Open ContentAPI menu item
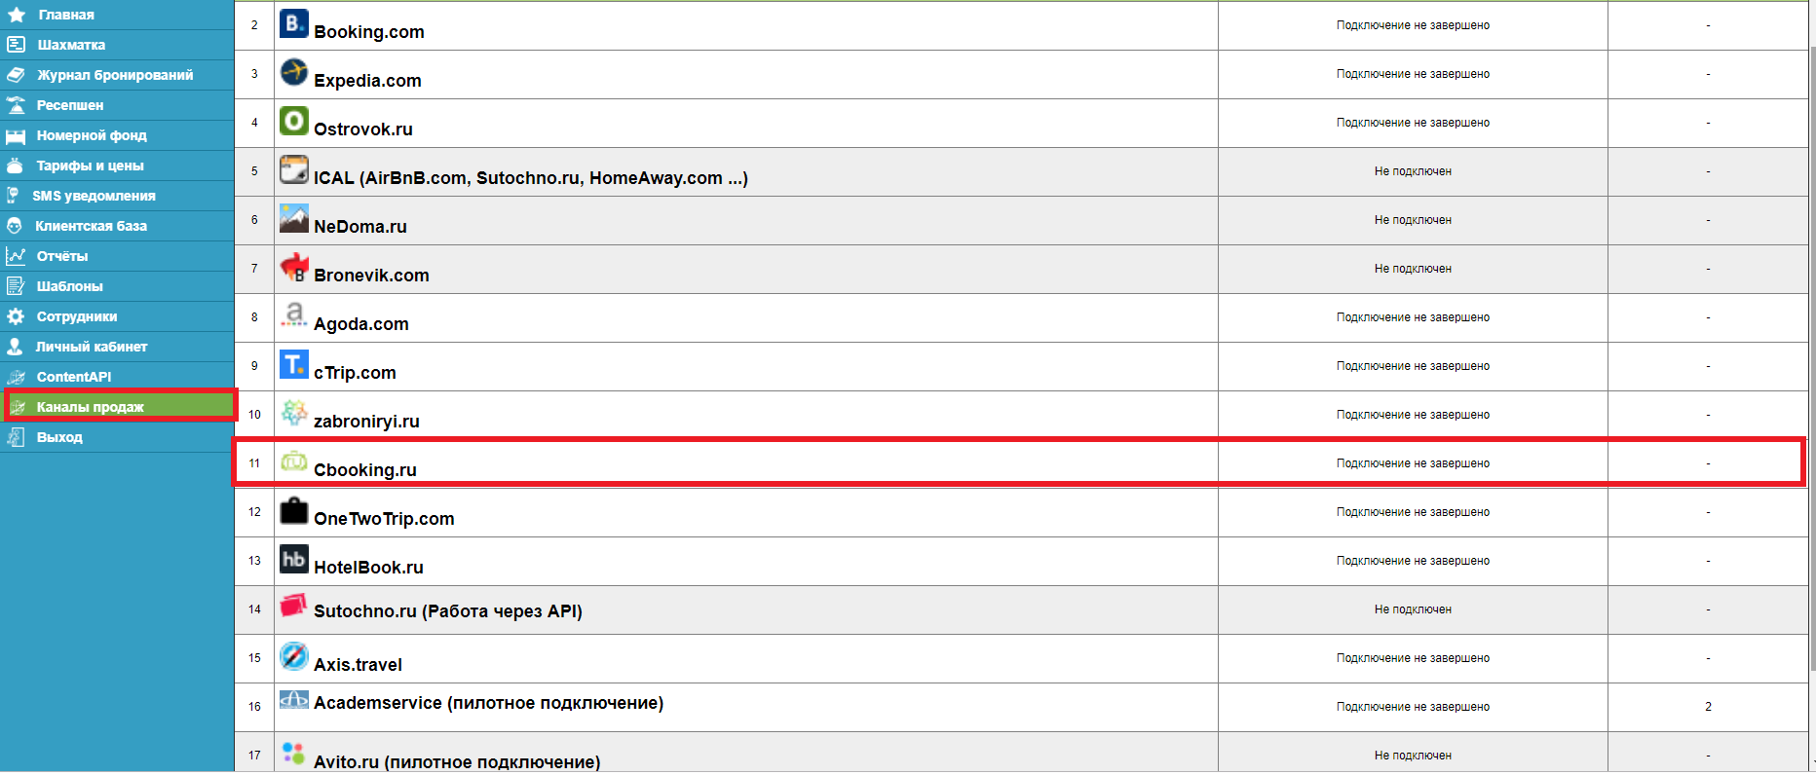The width and height of the screenshot is (1816, 775). point(74,377)
